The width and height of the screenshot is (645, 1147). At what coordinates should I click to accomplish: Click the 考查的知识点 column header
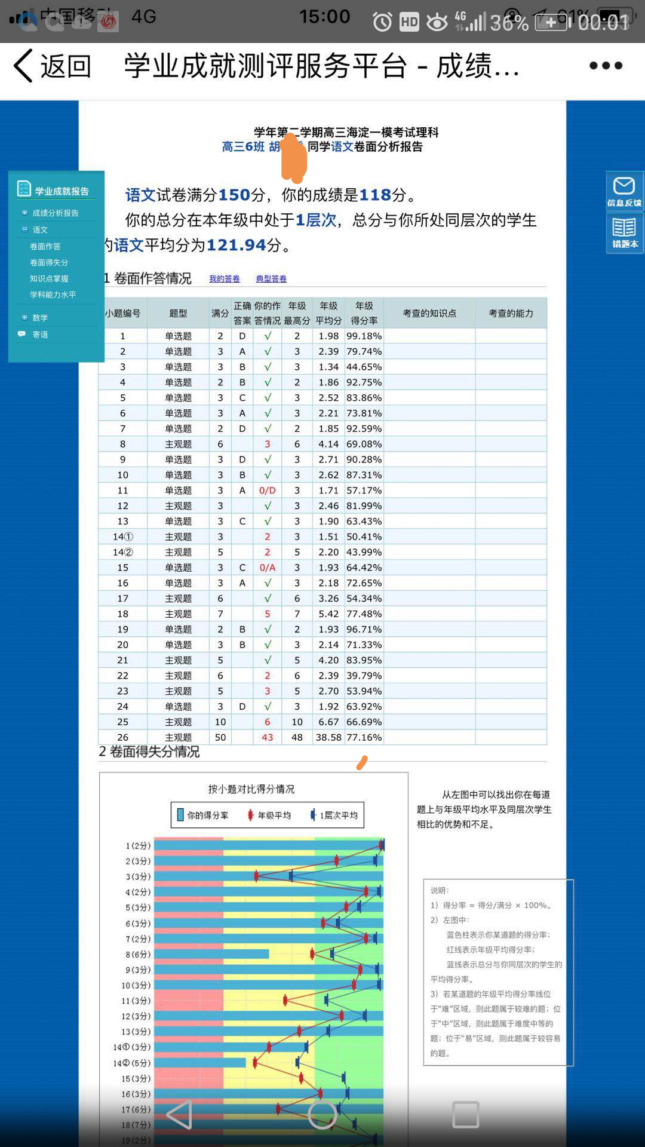429,313
